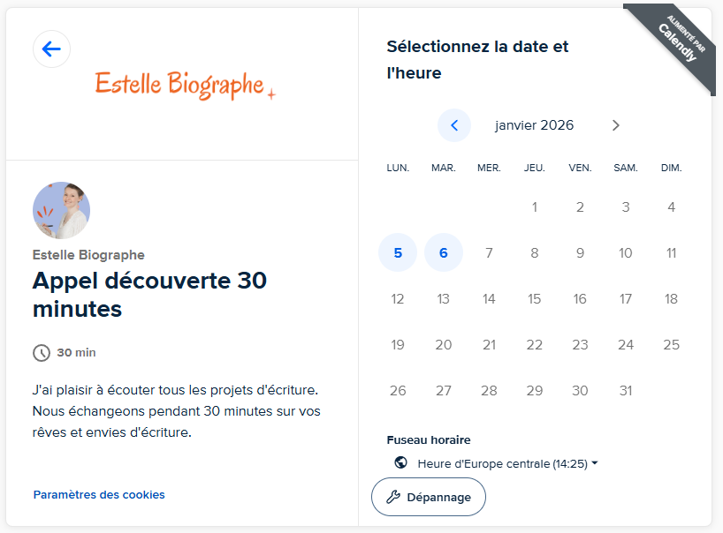
Task: Click day 31 in the calendar
Action: (626, 390)
